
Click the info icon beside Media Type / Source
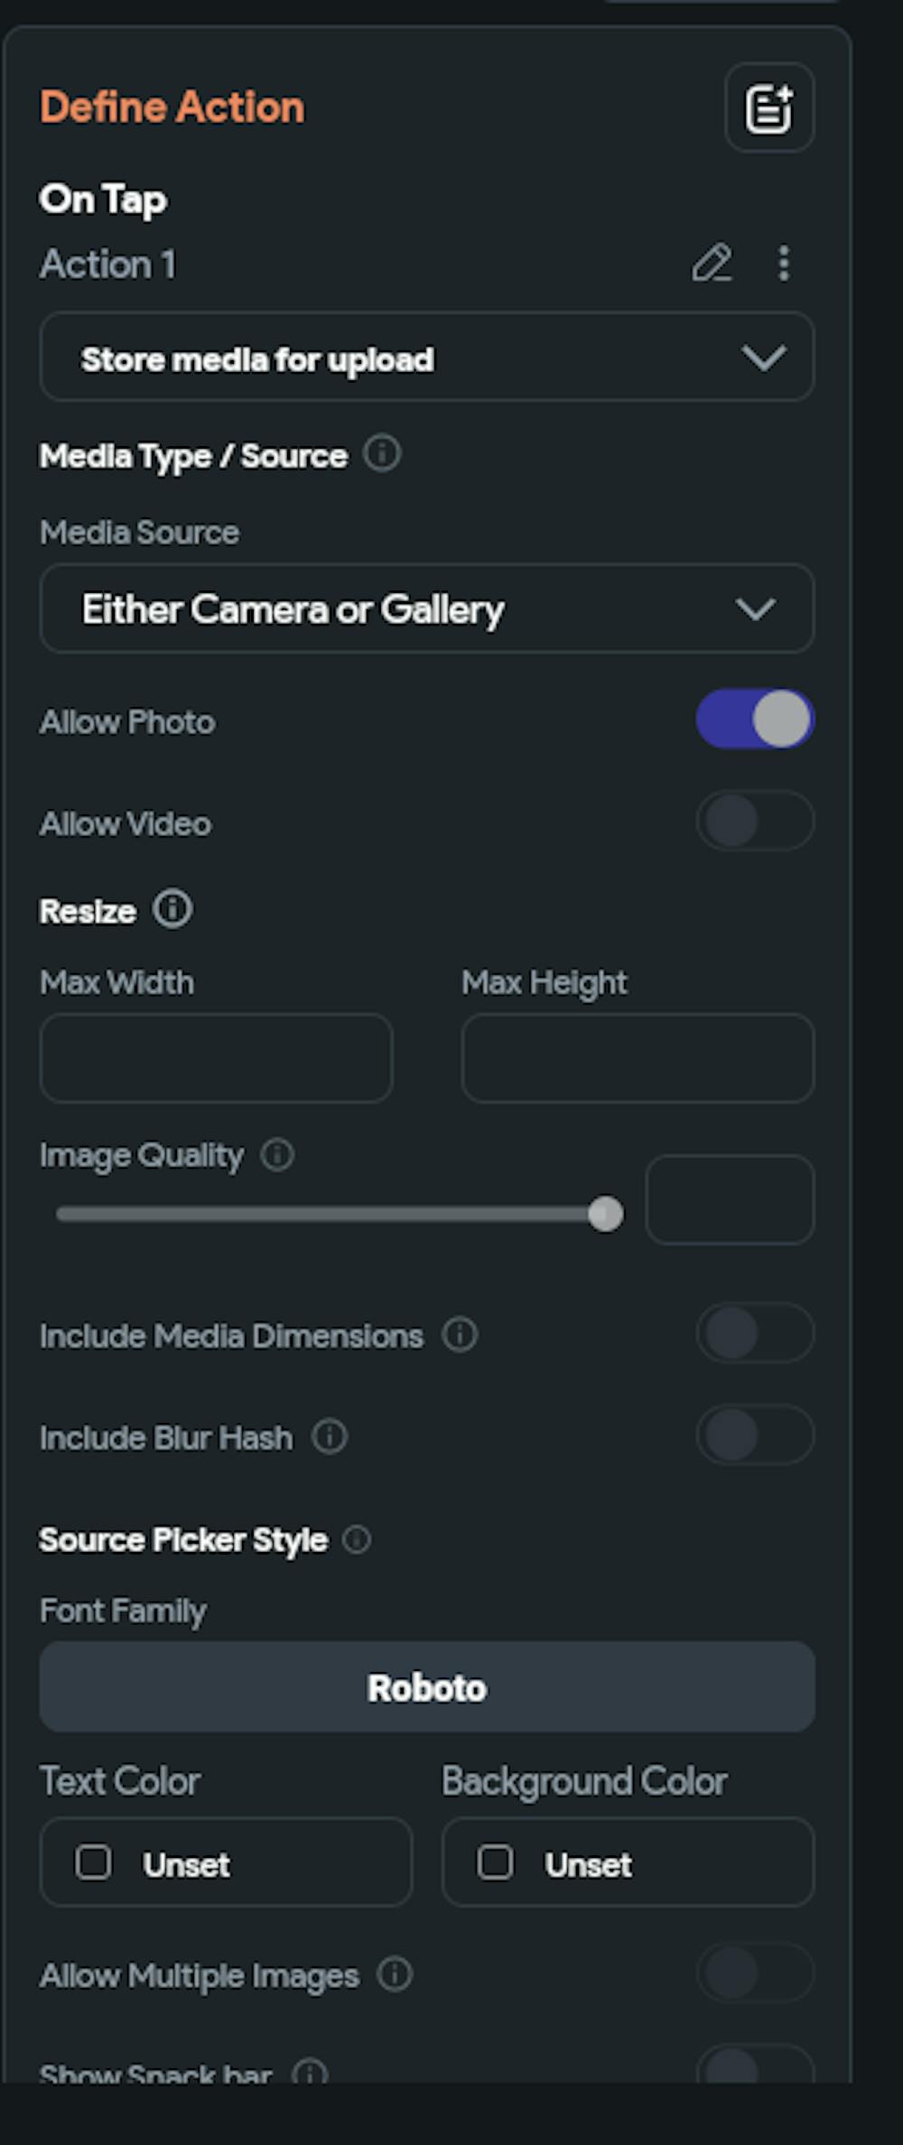coord(382,453)
